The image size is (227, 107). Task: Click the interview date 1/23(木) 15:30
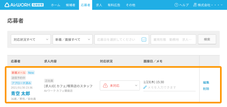pyautogui.click(x=154, y=82)
